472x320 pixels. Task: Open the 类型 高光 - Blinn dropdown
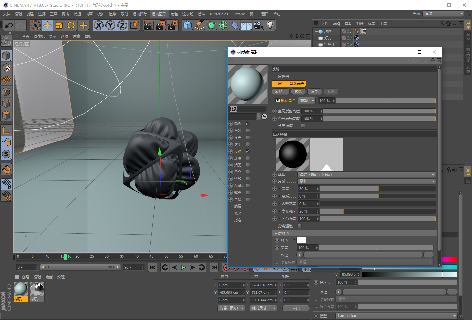(367, 174)
